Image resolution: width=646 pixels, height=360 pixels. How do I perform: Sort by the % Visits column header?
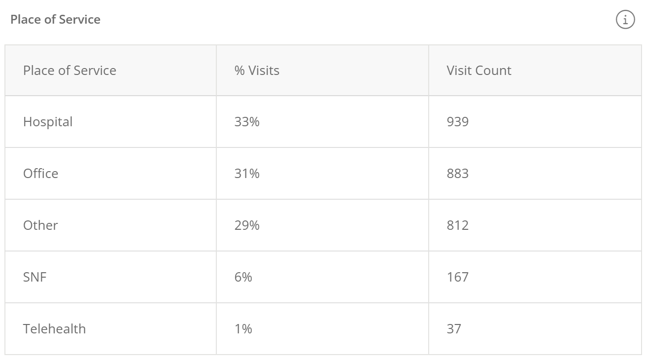pos(257,71)
